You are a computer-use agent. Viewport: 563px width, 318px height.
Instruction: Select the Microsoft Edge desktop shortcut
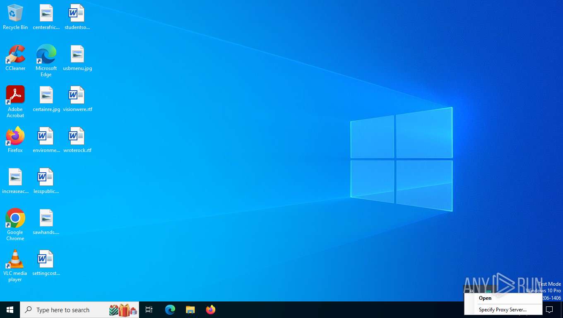[46, 61]
